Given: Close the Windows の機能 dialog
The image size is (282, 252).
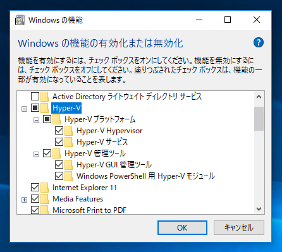Looking at the screenshot, I should click(257, 20).
